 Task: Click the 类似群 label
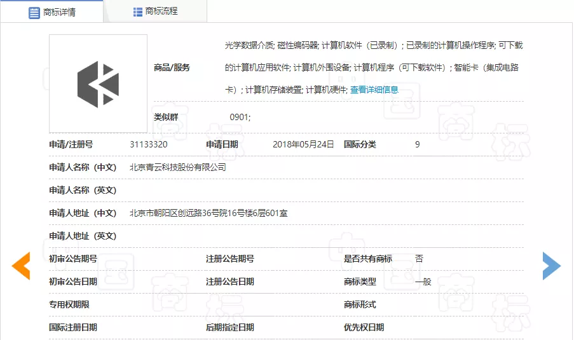(166, 117)
